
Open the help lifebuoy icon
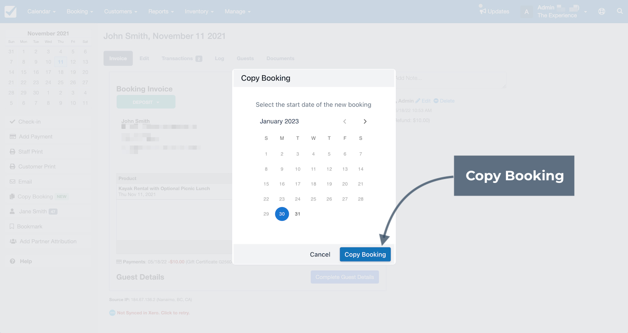[x=602, y=11]
